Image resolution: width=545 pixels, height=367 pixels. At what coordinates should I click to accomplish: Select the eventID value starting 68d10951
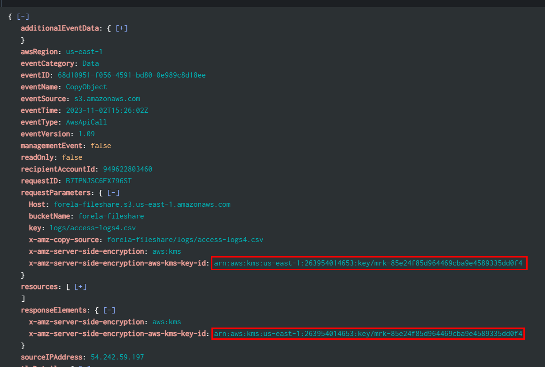tap(132, 75)
